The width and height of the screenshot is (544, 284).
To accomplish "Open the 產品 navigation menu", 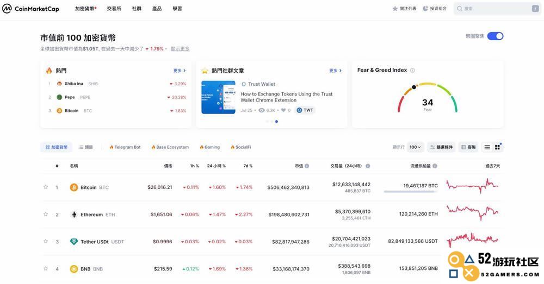I will point(157,9).
